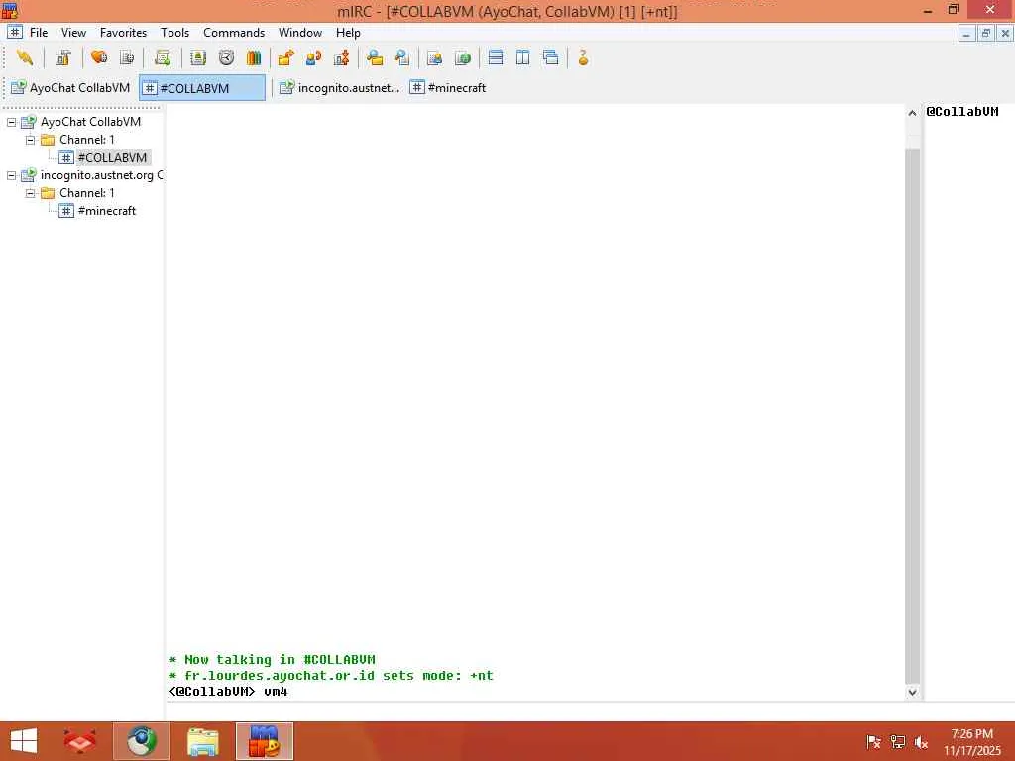
Task: Open the Options hammer toolbar icon
Action: [62, 57]
